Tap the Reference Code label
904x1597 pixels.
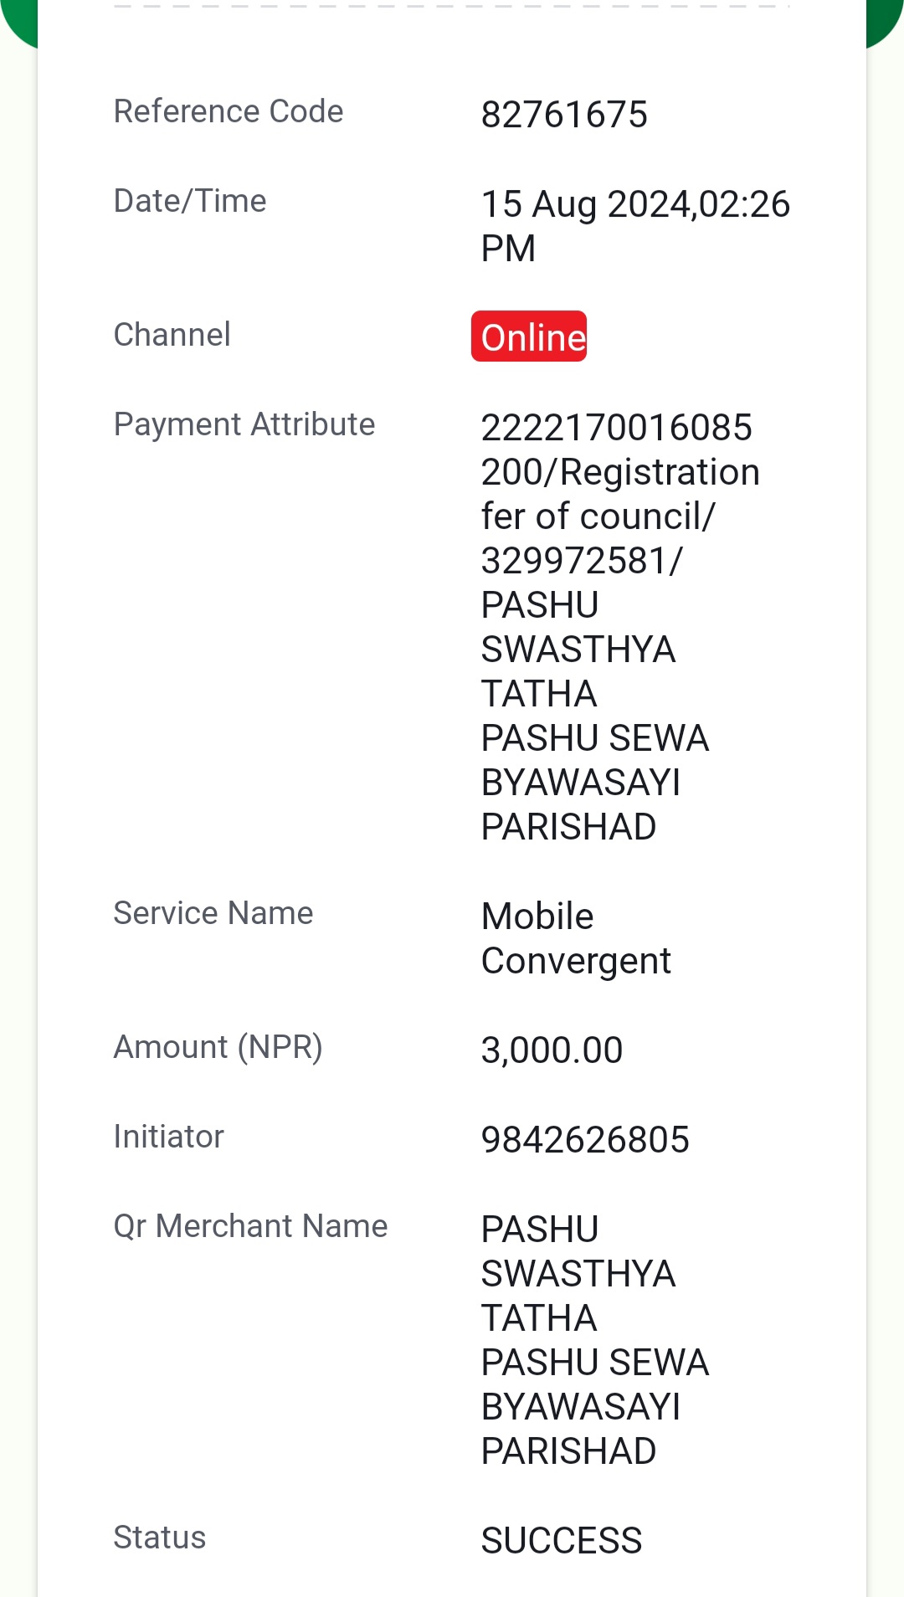click(229, 111)
